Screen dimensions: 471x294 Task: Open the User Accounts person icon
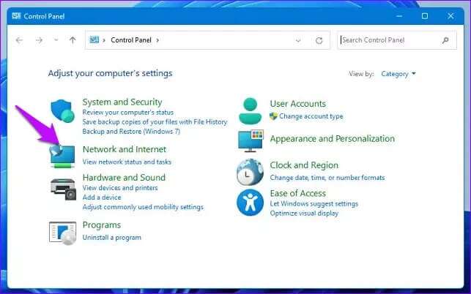[250, 110]
